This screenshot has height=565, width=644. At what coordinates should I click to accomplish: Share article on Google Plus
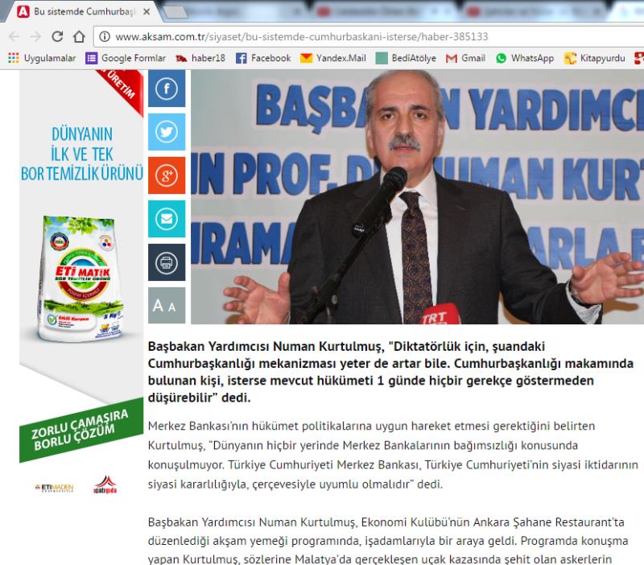[167, 175]
